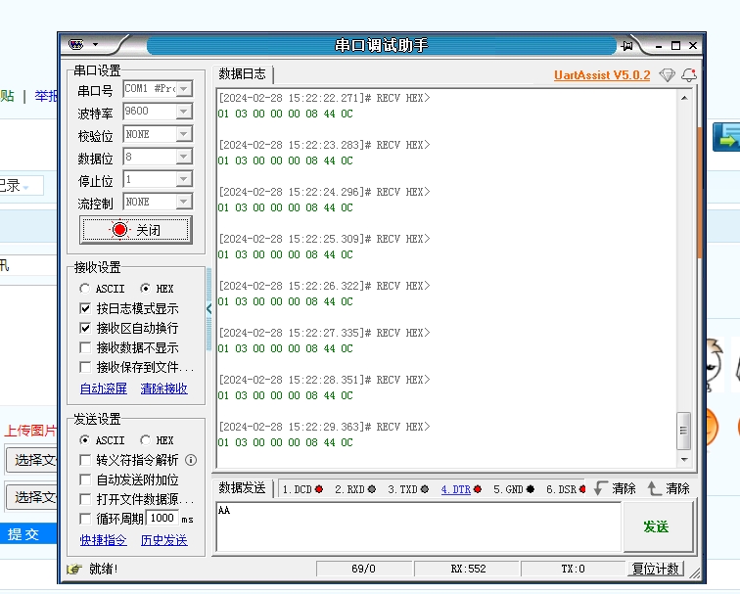740x594 pixels.
Task: Click the up-arrow 清除 clear icon
Action: pyautogui.click(x=655, y=488)
